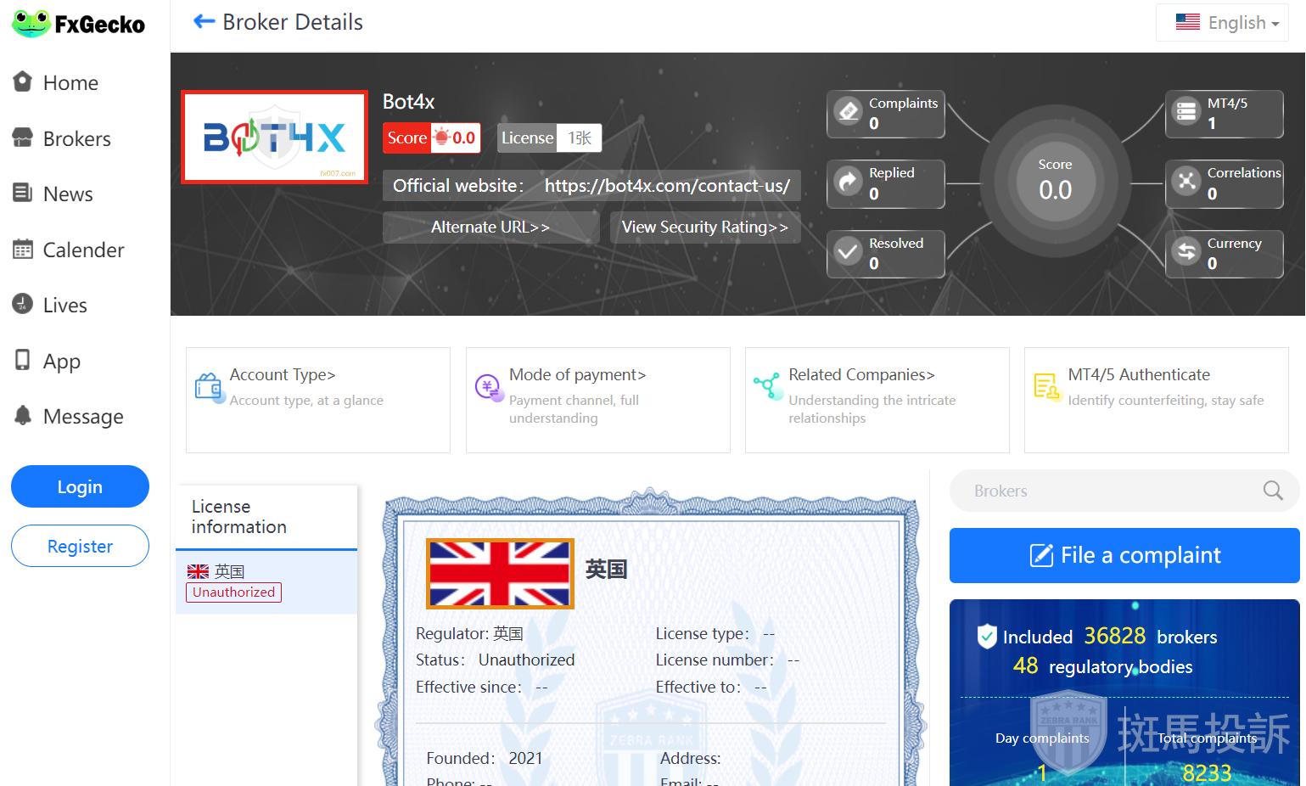Click the MT4/5 server icon
Viewport: 1306px width, 786px height.
[x=1186, y=112]
